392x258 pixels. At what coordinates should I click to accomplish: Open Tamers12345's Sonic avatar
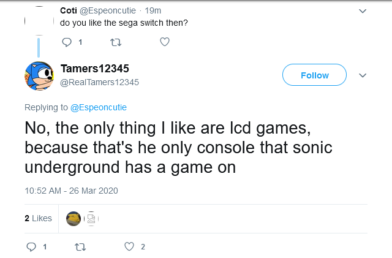point(39,76)
